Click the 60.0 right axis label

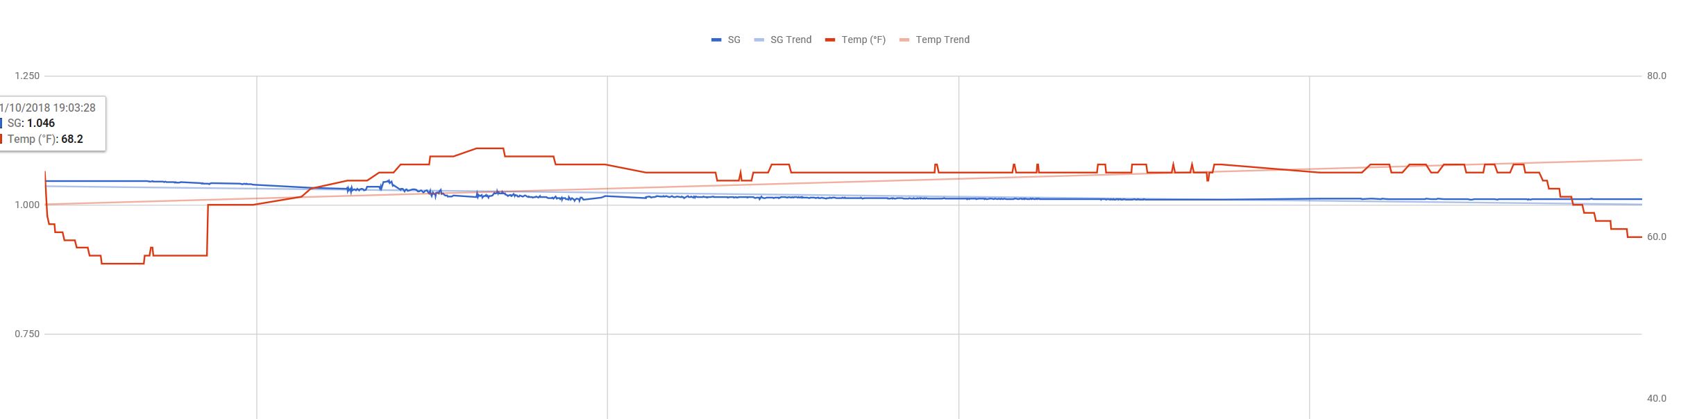coord(1656,237)
